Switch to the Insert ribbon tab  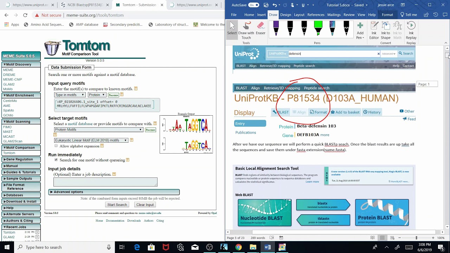(x=261, y=15)
